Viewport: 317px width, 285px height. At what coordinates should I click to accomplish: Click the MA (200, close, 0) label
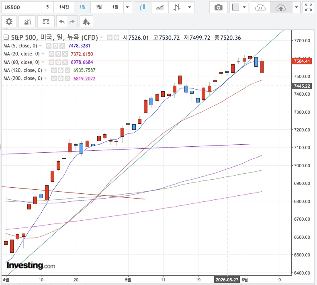[22, 78]
